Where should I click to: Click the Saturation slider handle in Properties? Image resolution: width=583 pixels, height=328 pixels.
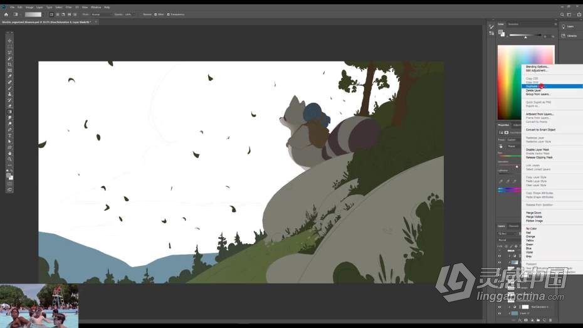pos(517,167)
